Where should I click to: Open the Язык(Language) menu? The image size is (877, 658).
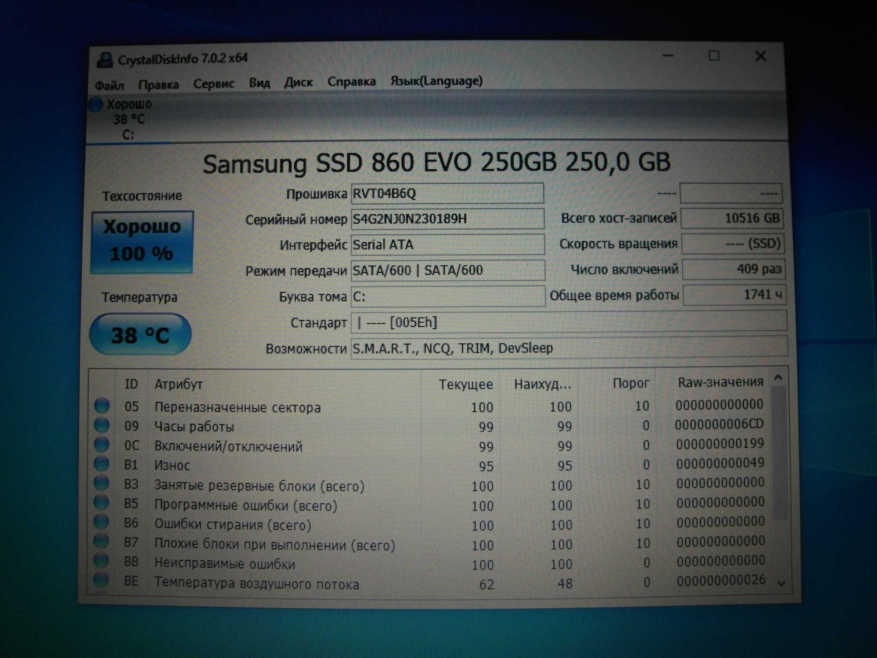coord(436,81)
